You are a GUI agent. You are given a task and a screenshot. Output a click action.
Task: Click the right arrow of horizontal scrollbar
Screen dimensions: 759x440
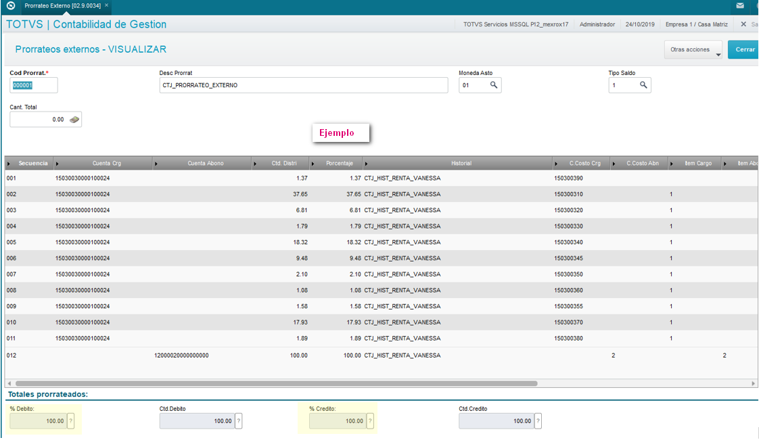point(753,383)
